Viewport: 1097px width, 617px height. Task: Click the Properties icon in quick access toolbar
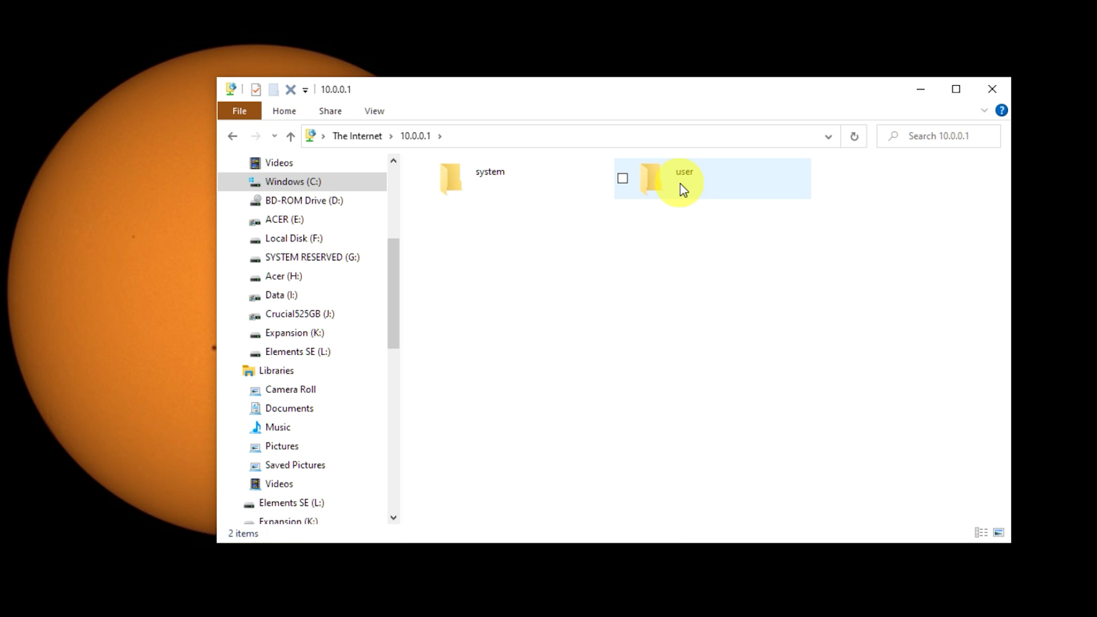tap(256, 89)
